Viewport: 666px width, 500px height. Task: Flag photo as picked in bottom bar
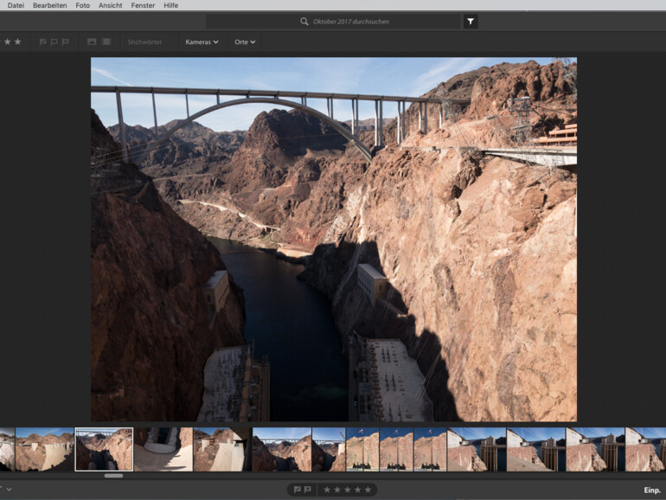coord(297,490)
